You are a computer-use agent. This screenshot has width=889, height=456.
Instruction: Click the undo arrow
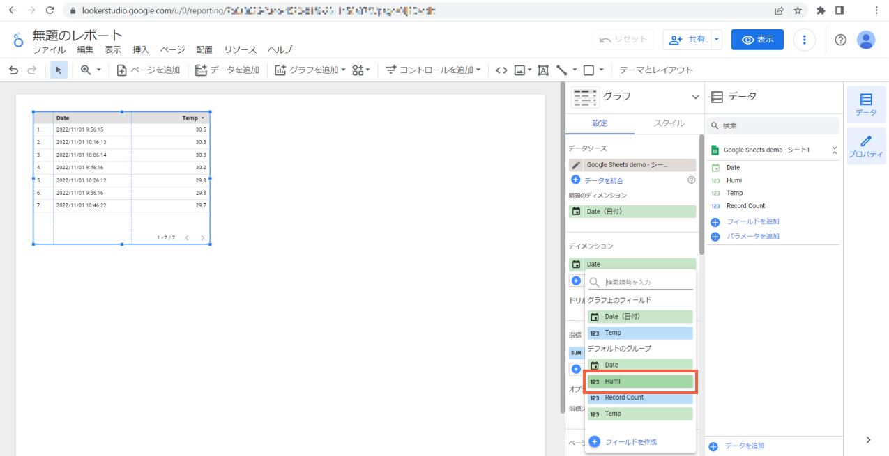(13, 70)
